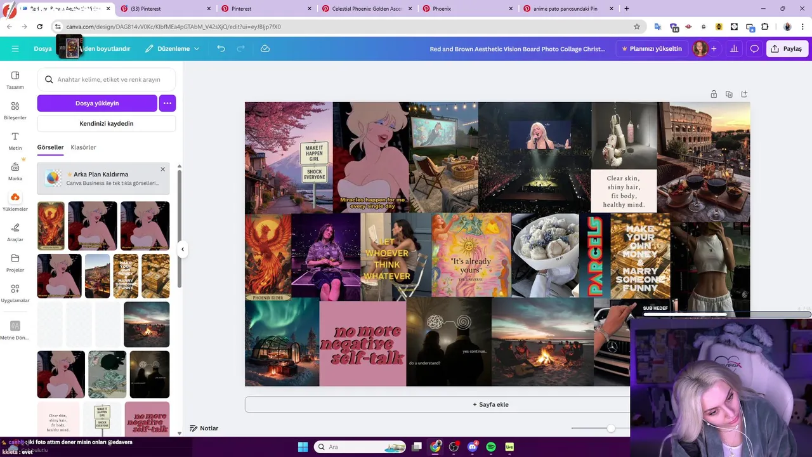Open Chrome three-dot menu

point(802,27)
